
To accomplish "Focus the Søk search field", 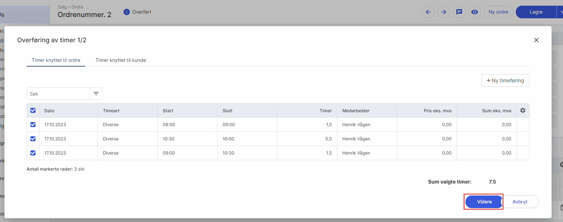I will click(58, 94).
